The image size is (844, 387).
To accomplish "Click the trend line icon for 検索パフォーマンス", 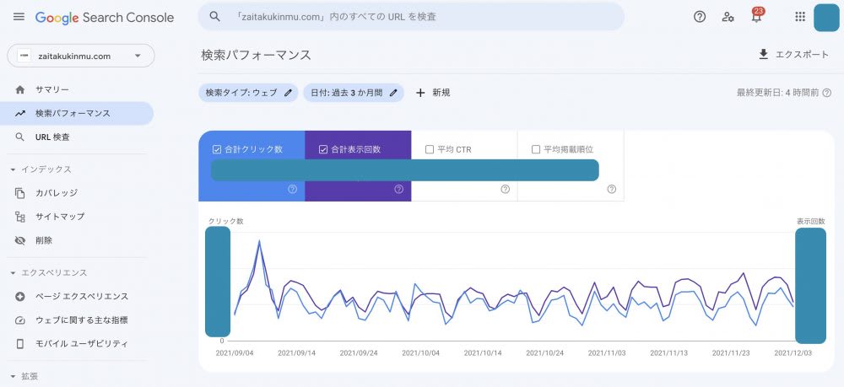I will coord(20,114).
